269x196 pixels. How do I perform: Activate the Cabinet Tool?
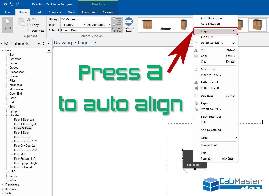pos(129,25)
